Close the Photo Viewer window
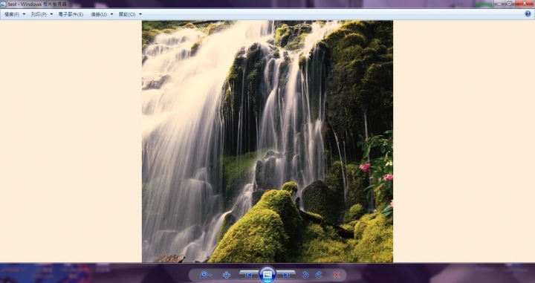Screen dimensions: 535x283 tap(525, 4)
